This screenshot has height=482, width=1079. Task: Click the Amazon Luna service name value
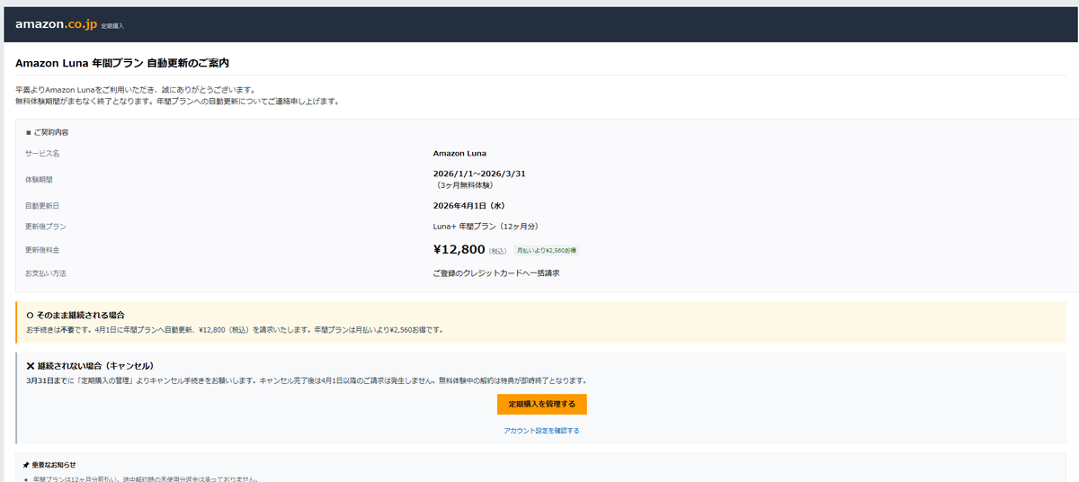pyautogui.click(x=459, y=153)
